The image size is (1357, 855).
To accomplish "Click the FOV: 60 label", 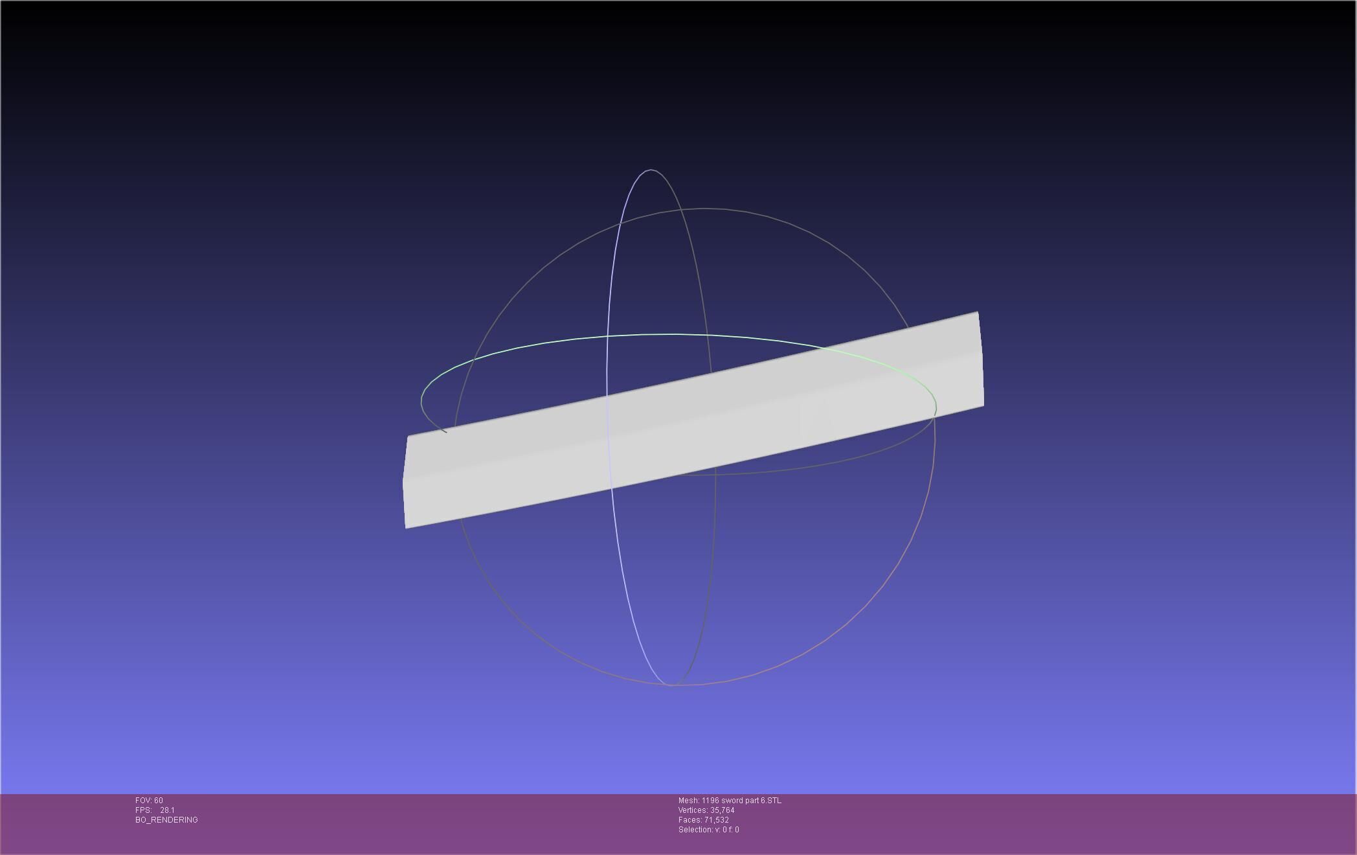I will (x=149, y=801).
